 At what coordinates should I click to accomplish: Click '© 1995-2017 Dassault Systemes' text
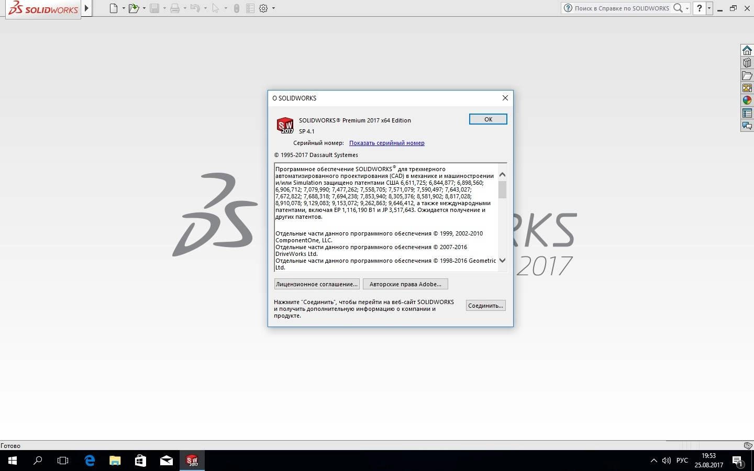click(316, 155)
